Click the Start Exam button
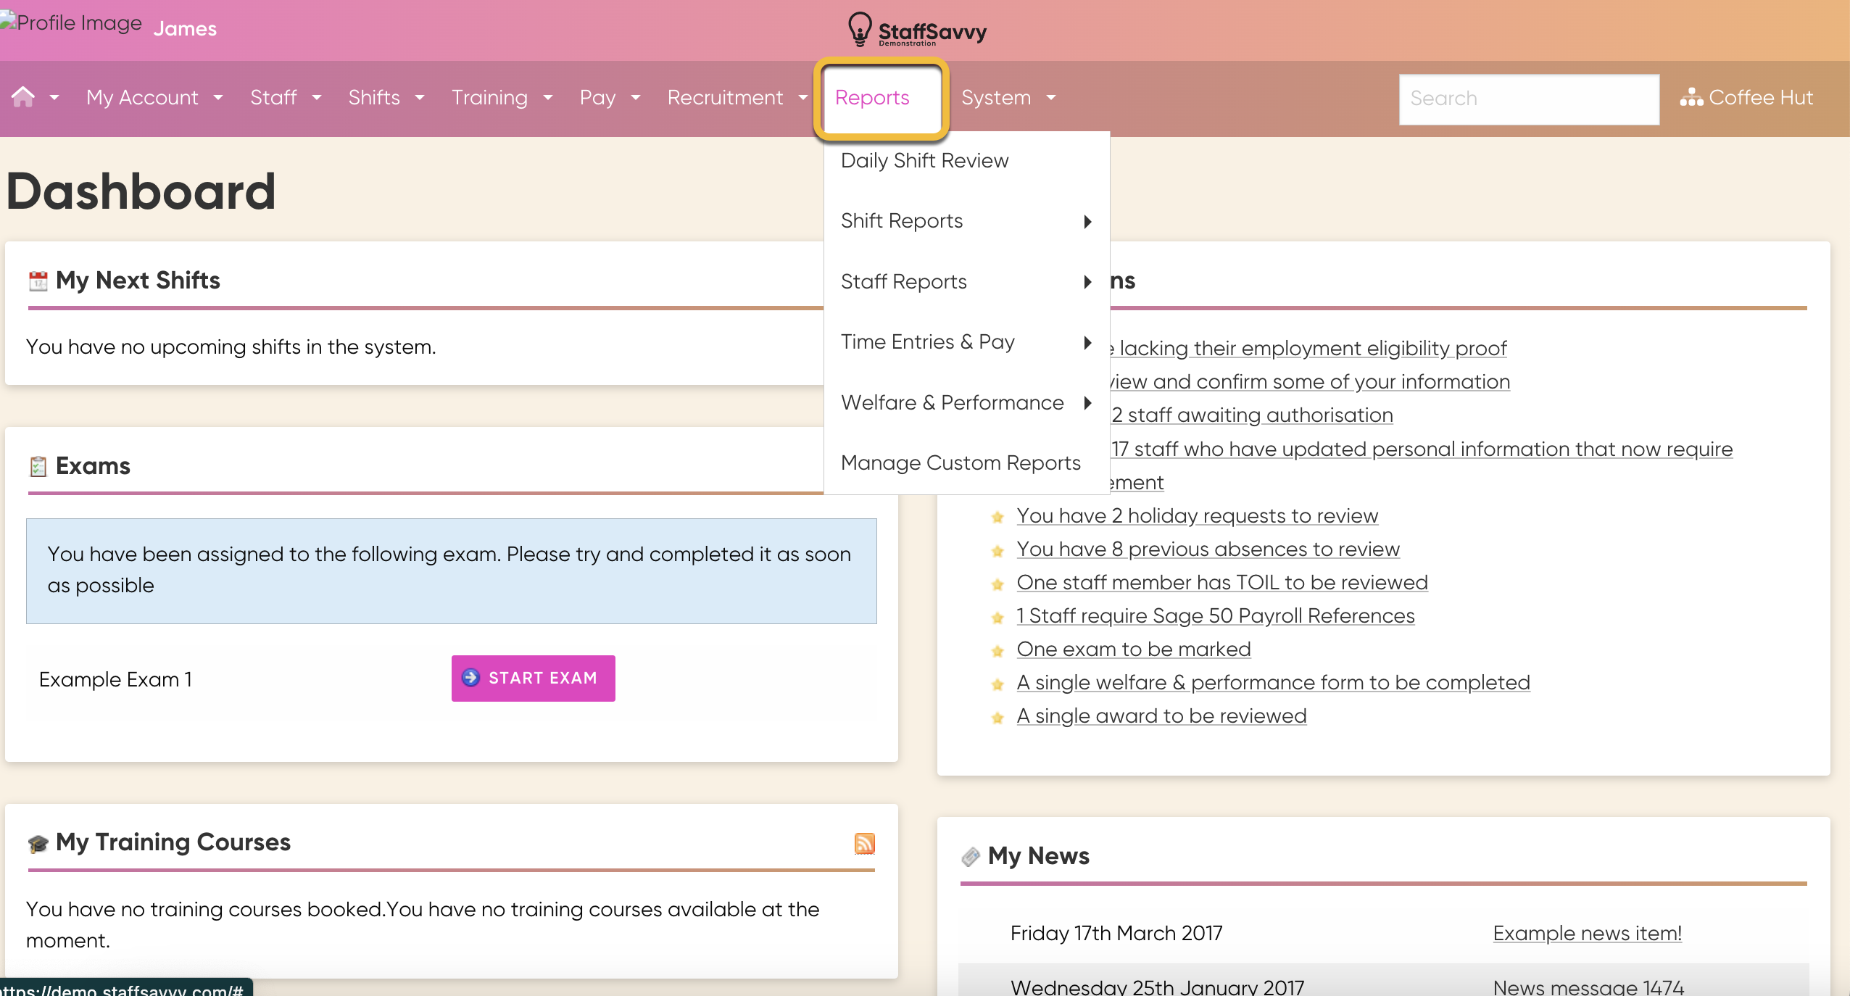 pos(533,678)
